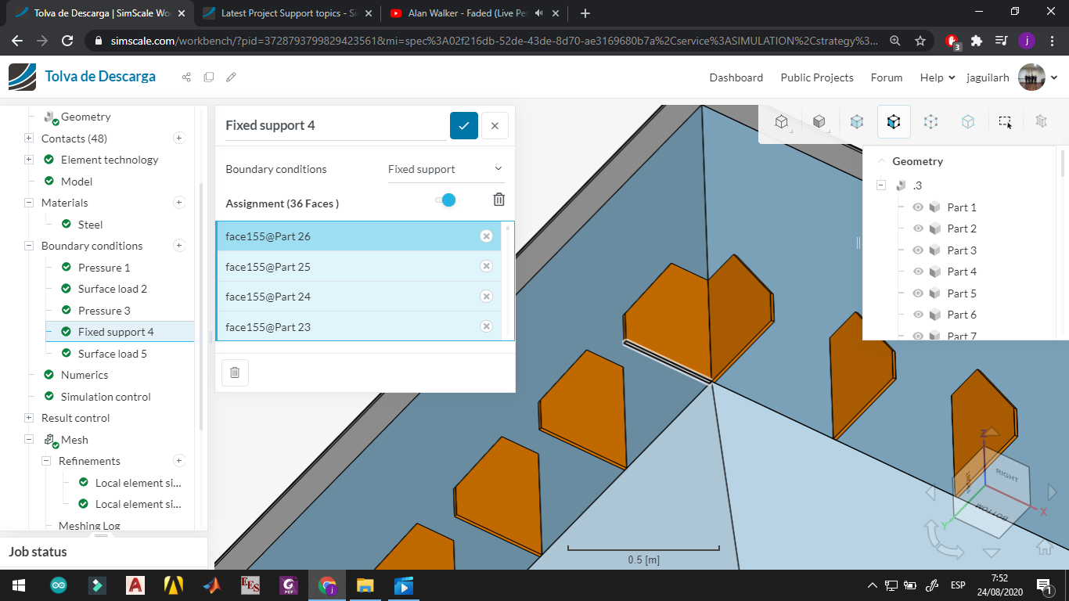Hide Part 4 using its eye icon
This screenshot has width=1069, height=601.
coord(918,272)
